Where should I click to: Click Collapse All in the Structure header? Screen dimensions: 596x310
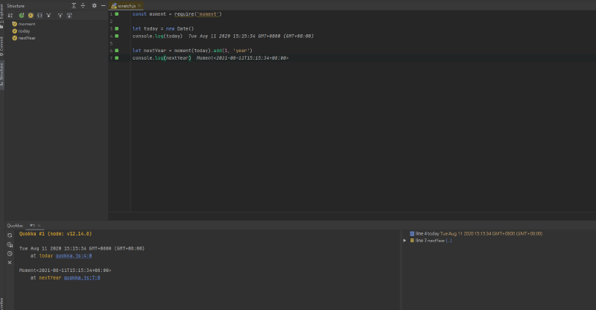(83, 6)
